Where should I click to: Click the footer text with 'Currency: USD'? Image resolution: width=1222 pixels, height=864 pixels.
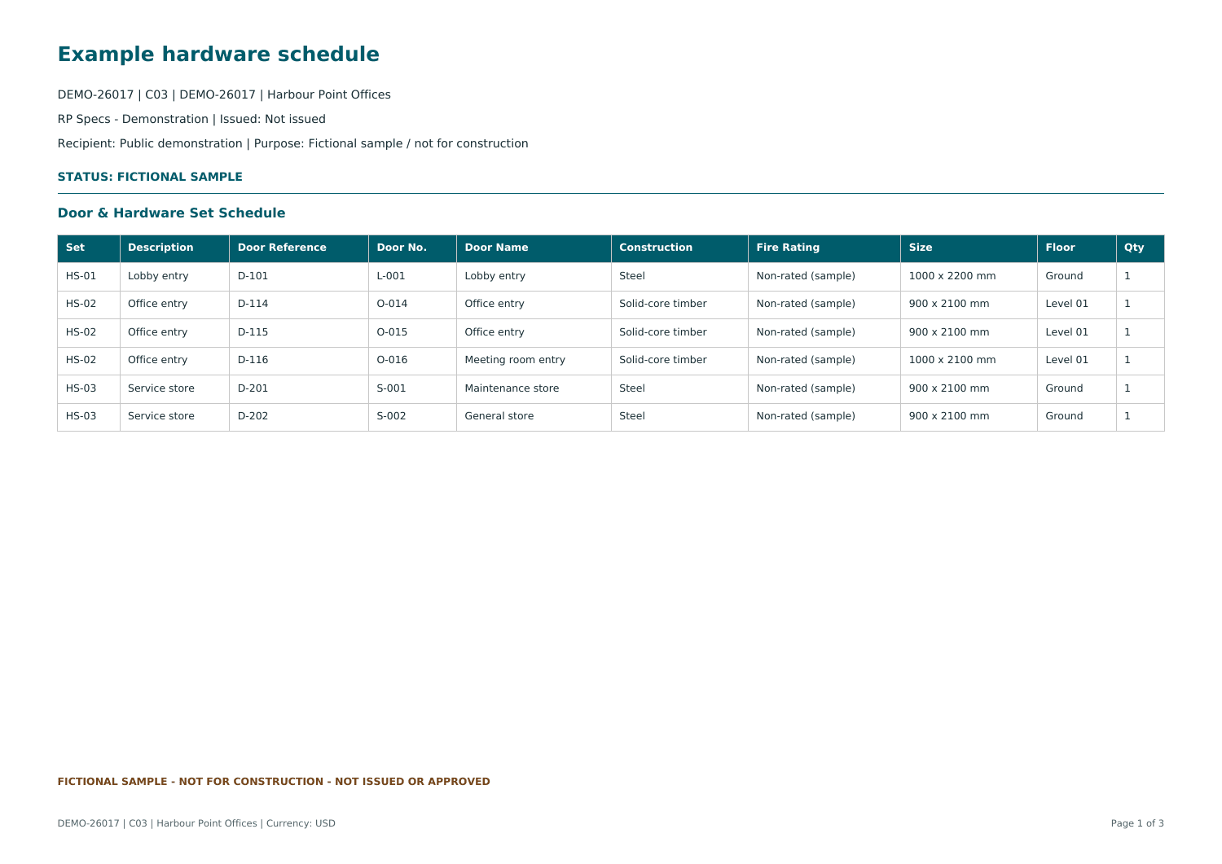tap(196, 823)
